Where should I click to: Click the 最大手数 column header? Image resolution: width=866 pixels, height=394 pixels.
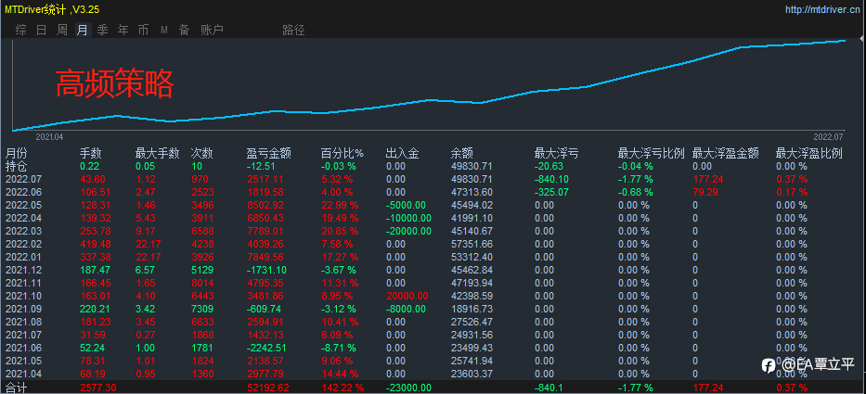click(x=158, y=153)
